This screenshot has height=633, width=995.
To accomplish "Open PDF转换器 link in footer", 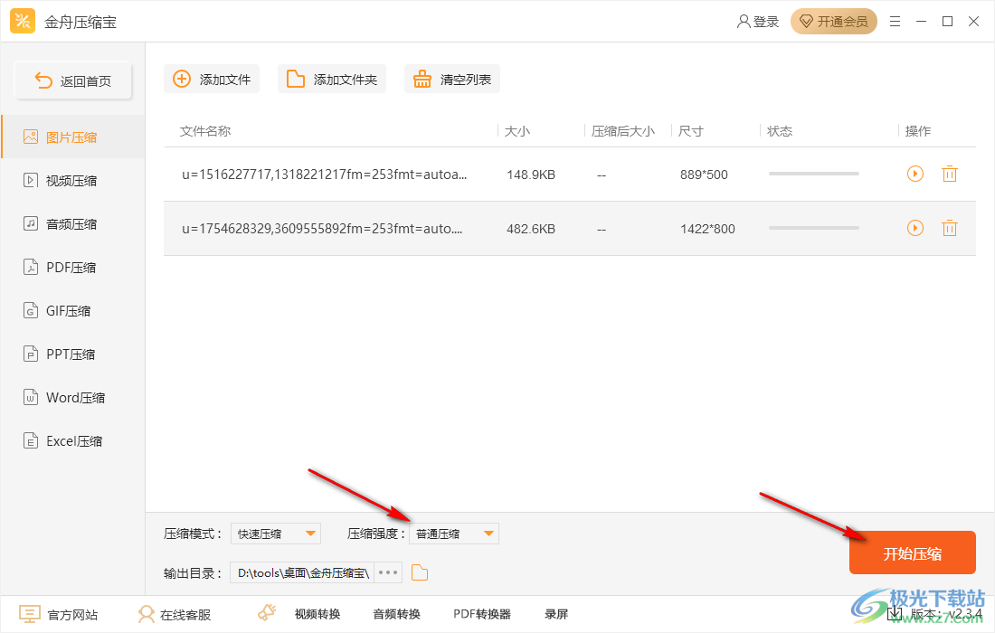I will 482,614.
